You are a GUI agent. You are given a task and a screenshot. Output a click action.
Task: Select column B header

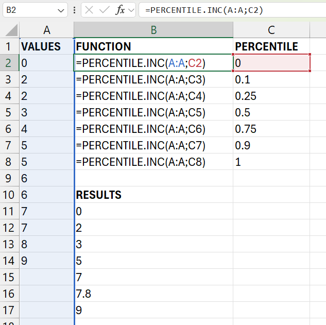[x=153, y=30]
